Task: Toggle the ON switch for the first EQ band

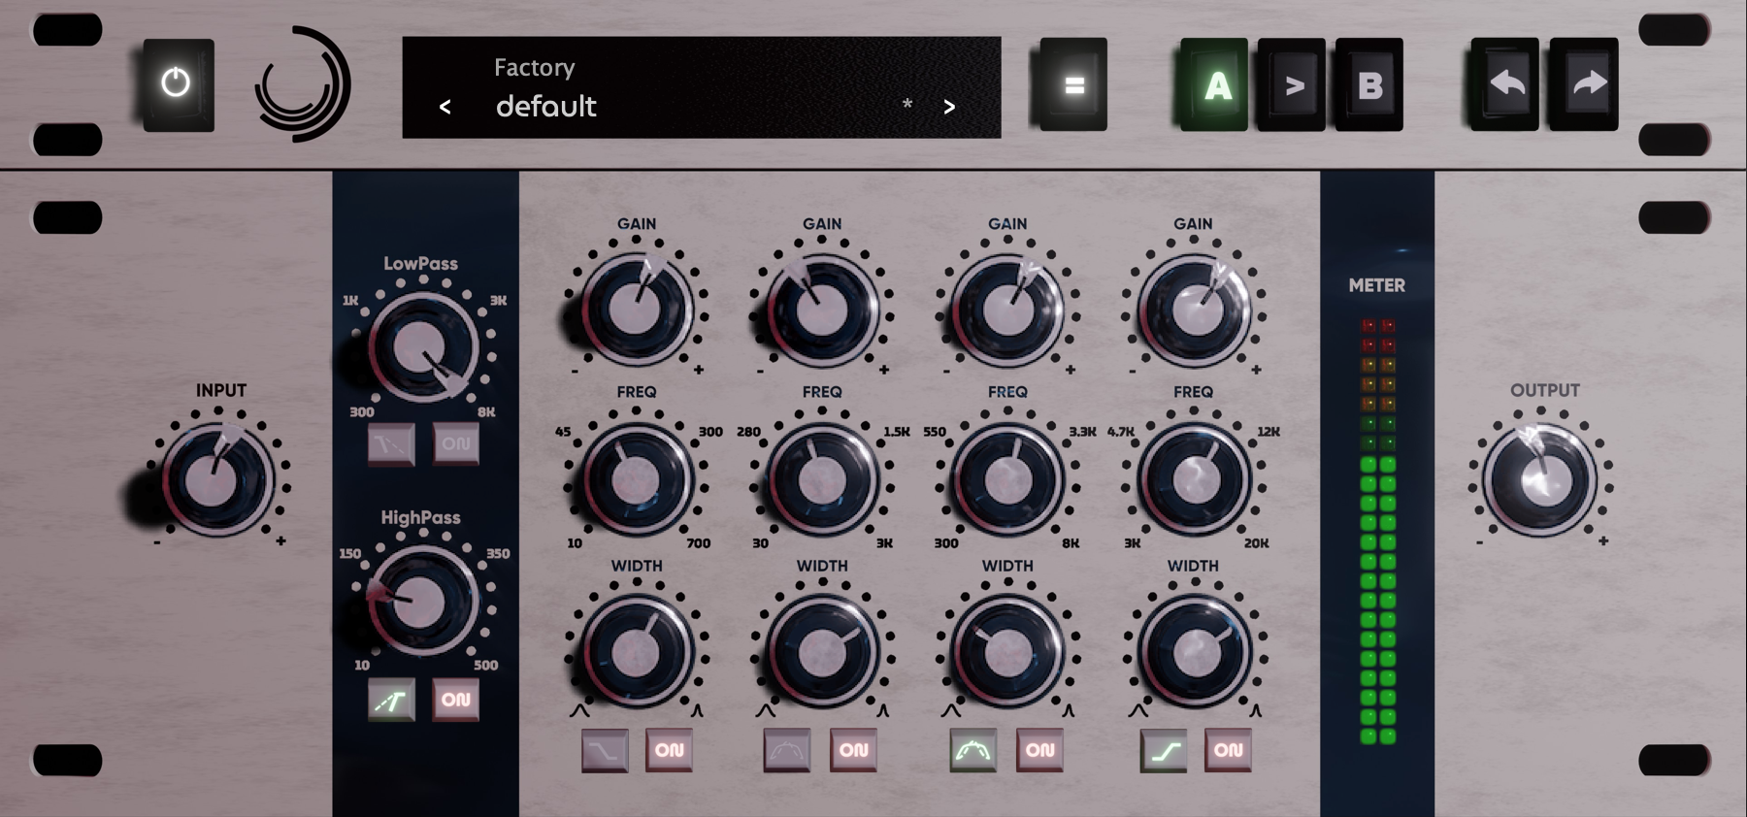Action: (669, 751)
